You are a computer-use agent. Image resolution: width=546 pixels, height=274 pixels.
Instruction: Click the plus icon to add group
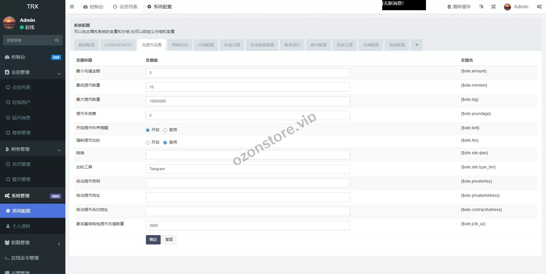pos(417,45)
